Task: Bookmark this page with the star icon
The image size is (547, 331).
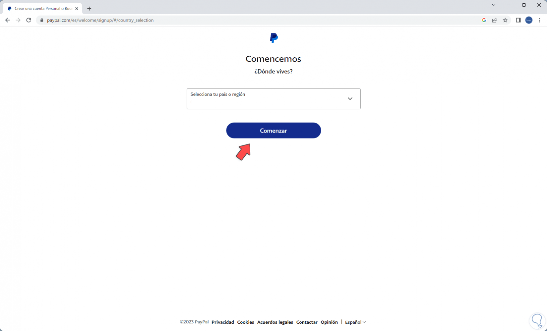Action: (x=505, y=20)
